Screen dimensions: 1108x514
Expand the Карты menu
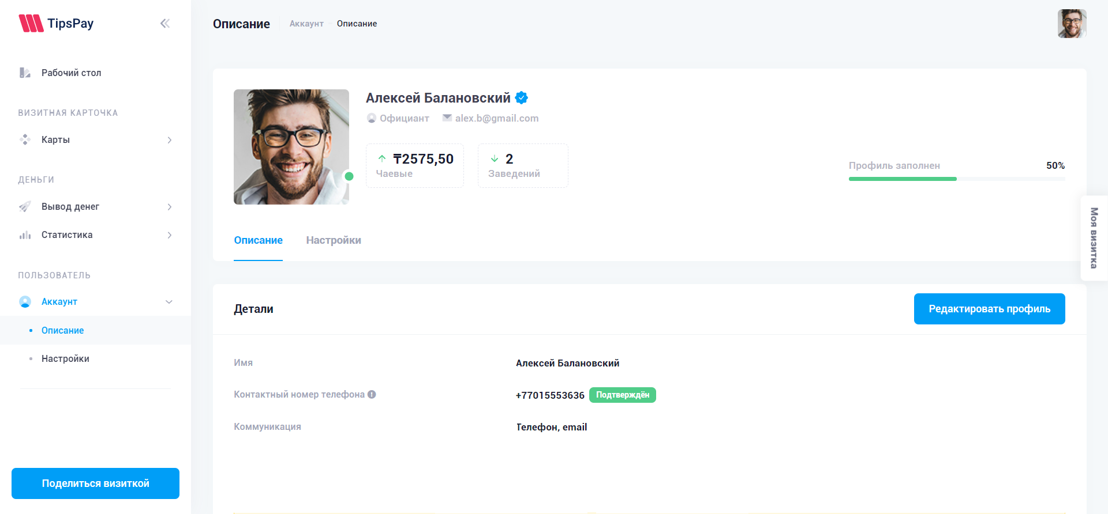click(169, 140)
